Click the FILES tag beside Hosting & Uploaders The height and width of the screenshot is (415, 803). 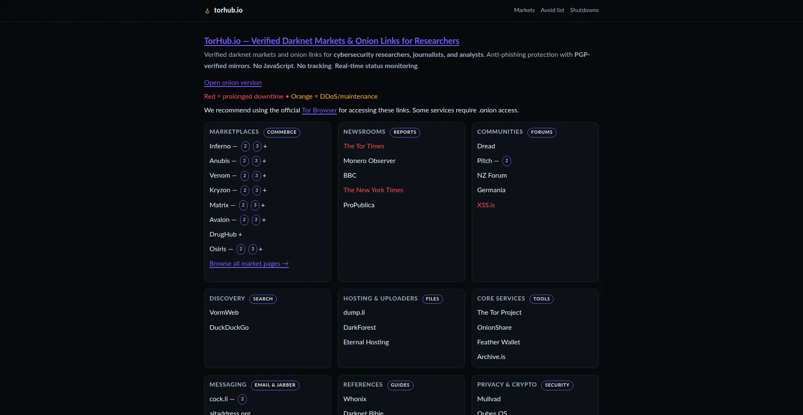[x=432, y=299]
